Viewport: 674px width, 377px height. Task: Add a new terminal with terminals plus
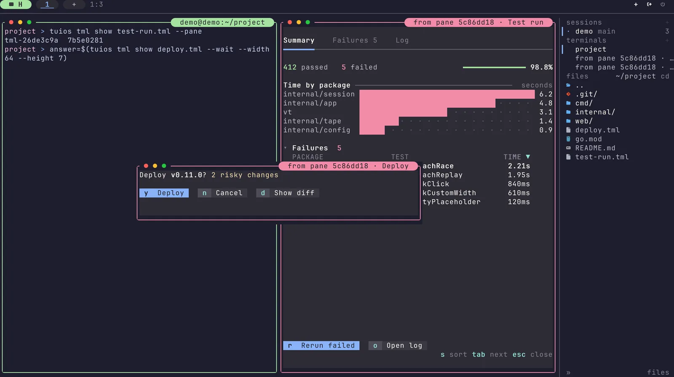pyautogui.click(x=667, y=40)
